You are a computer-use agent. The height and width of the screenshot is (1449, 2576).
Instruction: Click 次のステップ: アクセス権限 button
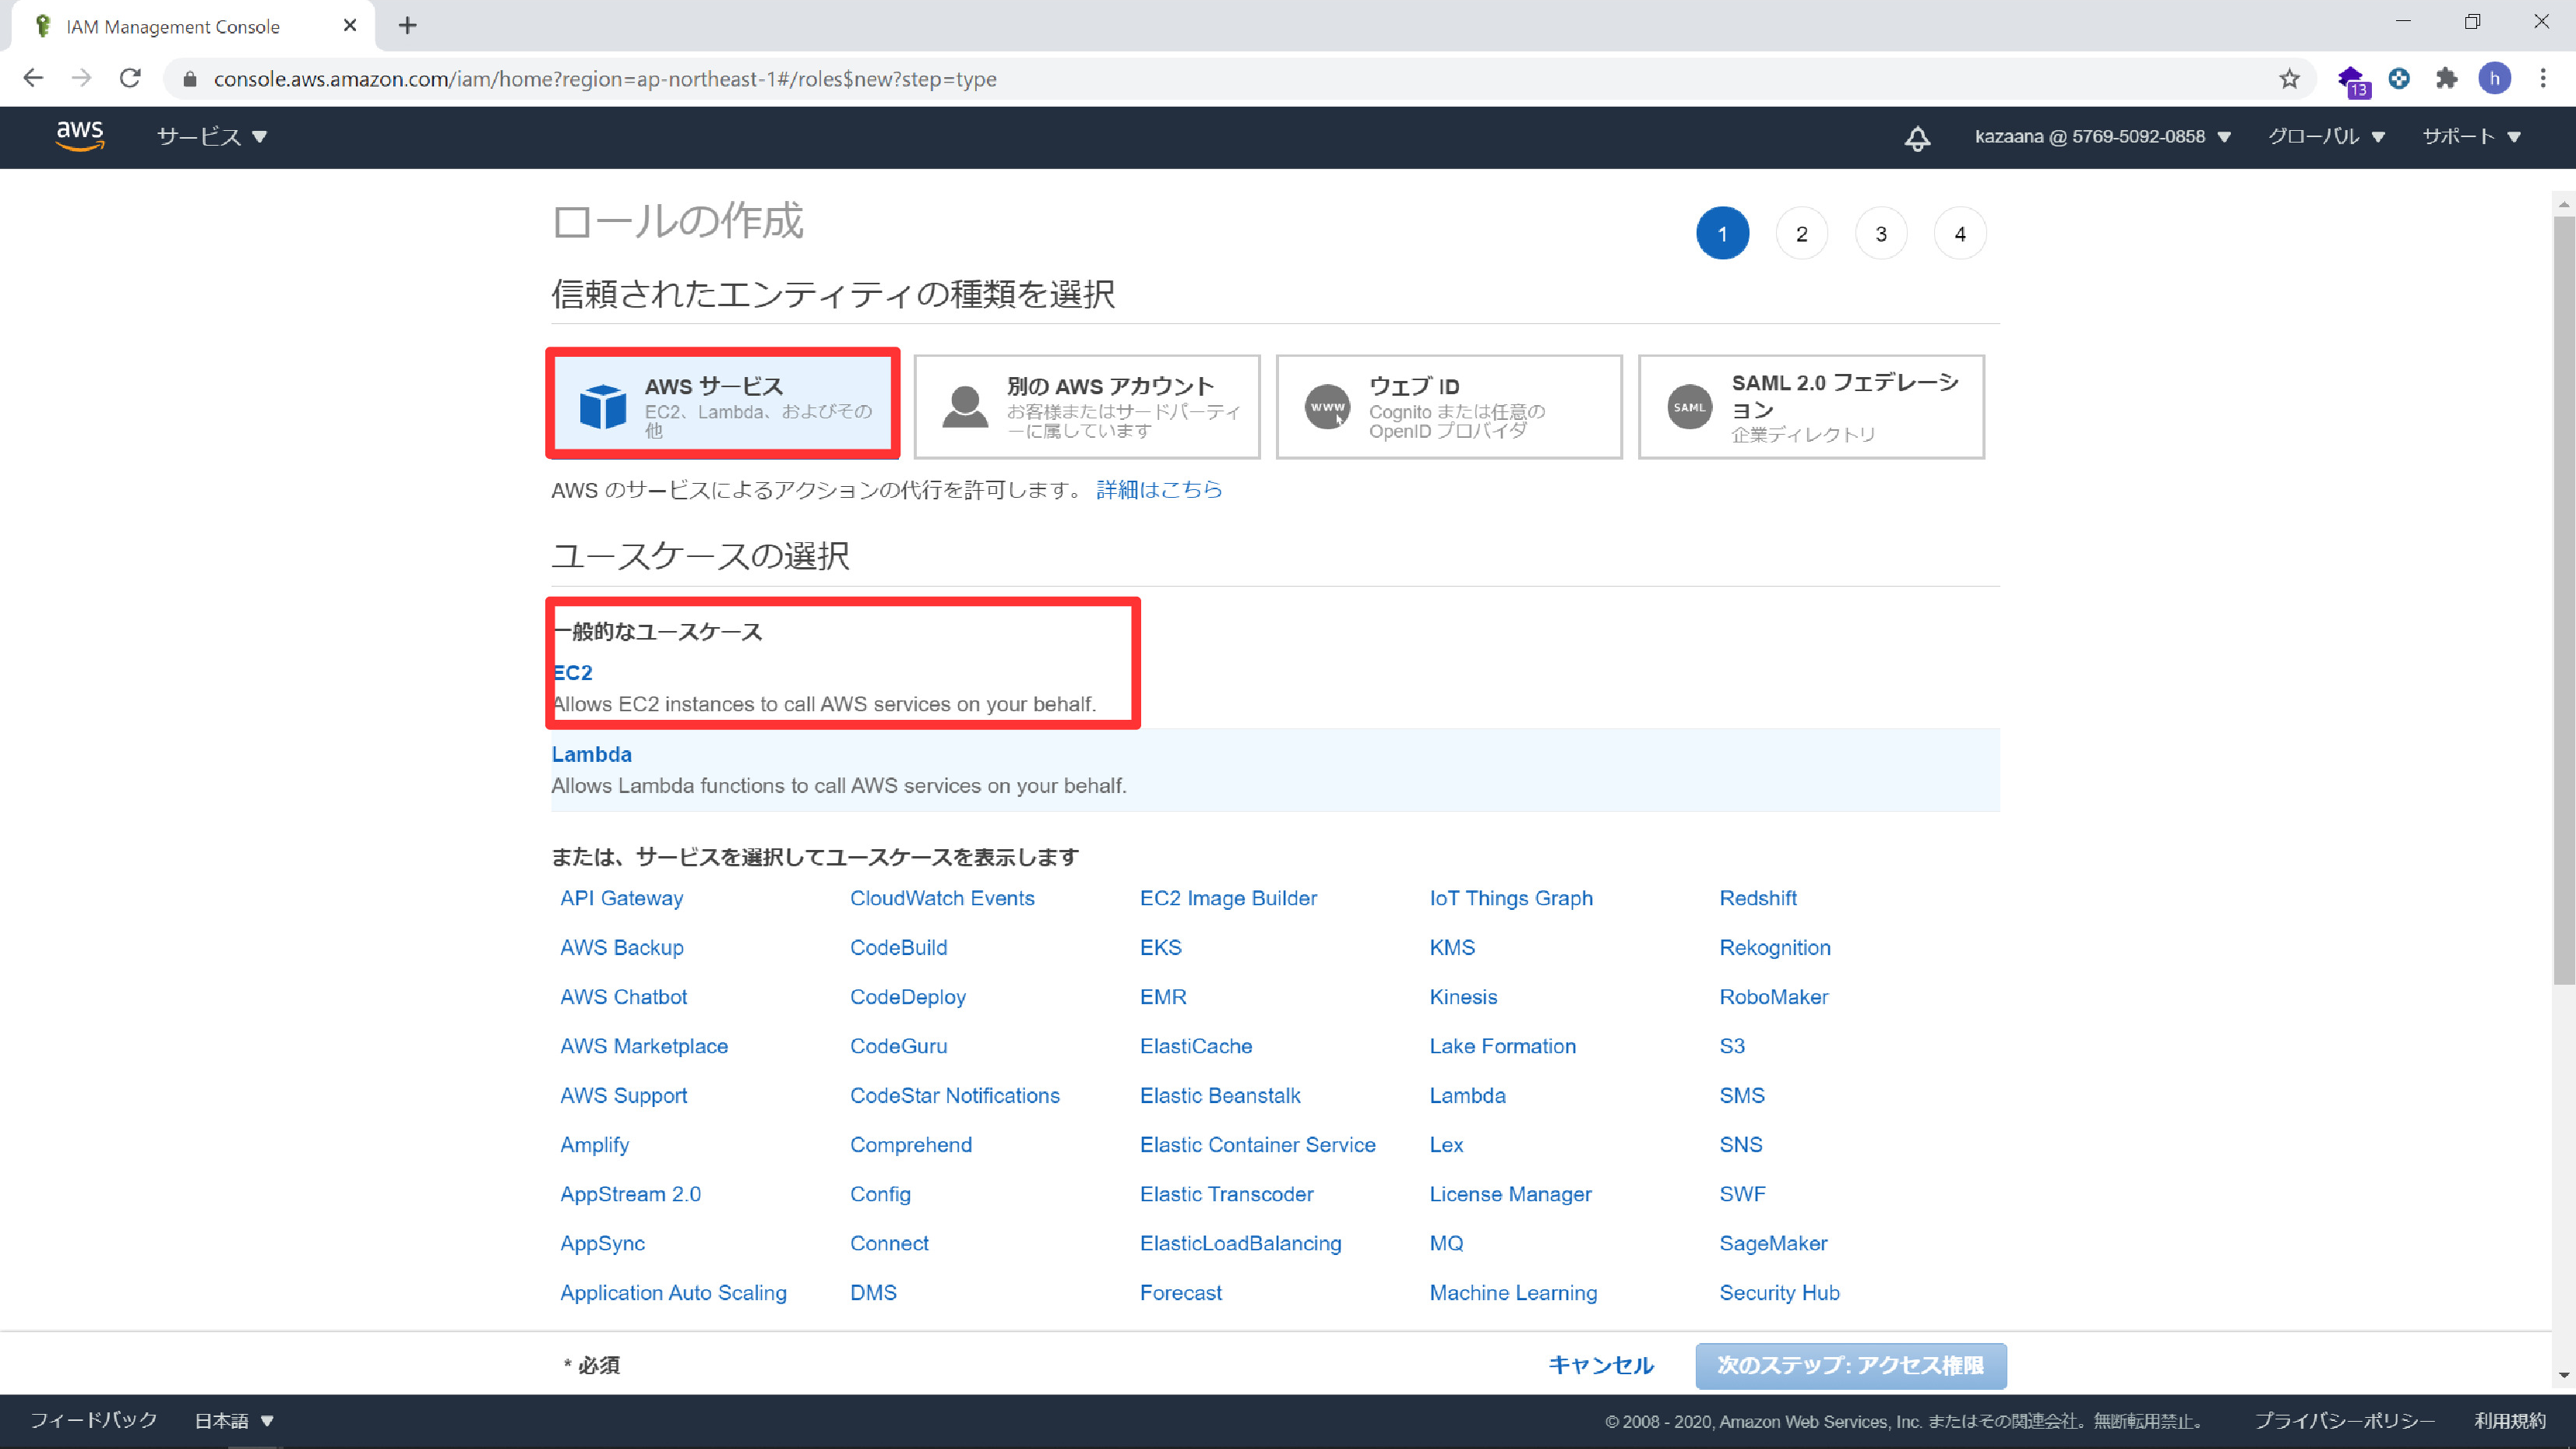tap(1850, 1365)
